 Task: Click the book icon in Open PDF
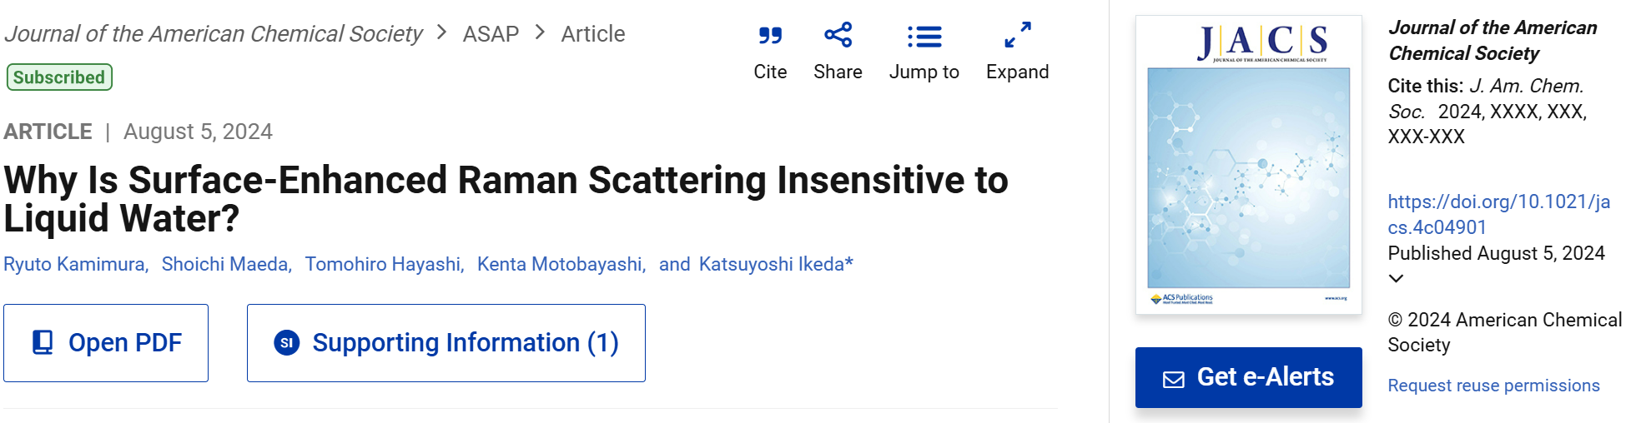43,342
